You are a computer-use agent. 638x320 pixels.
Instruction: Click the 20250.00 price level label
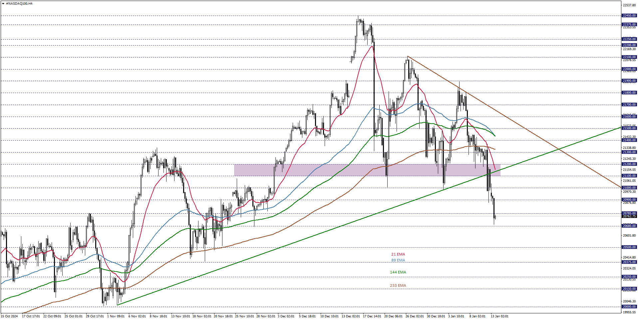click(629, 277)
